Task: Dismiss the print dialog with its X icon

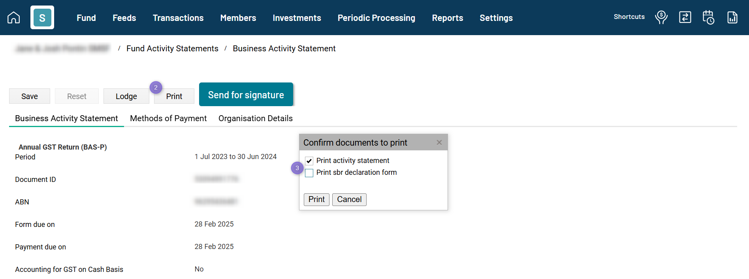Action: point(439,142)
